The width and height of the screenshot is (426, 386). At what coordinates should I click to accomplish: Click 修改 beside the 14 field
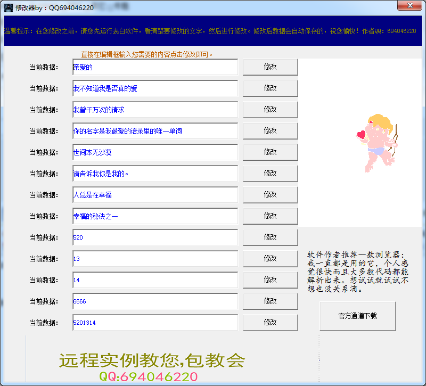271,280
